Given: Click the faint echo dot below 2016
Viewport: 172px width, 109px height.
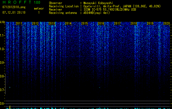Looking at the screenshot, I should 100,87.
